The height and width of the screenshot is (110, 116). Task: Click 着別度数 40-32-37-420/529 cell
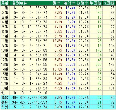(x=30, y=97)
